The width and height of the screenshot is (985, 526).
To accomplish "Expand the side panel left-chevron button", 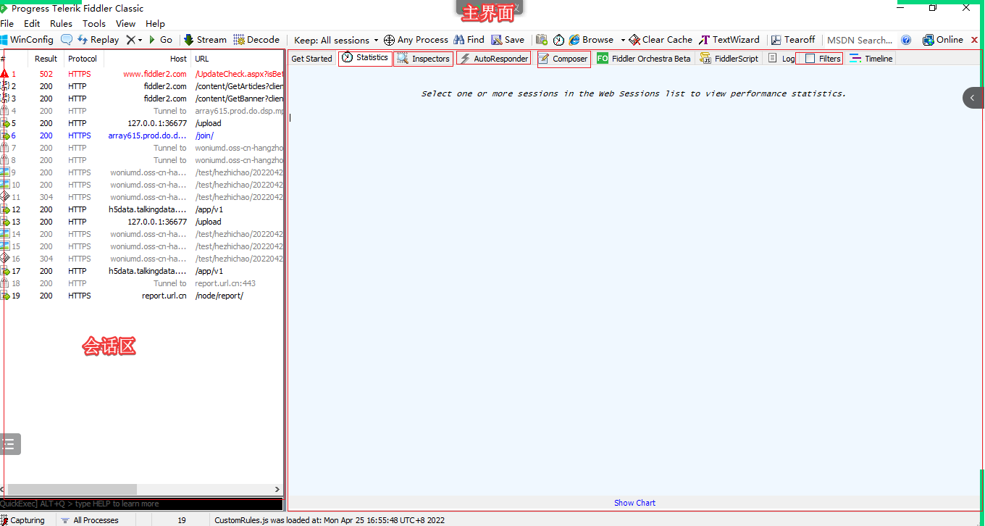I will pos(973,98).
